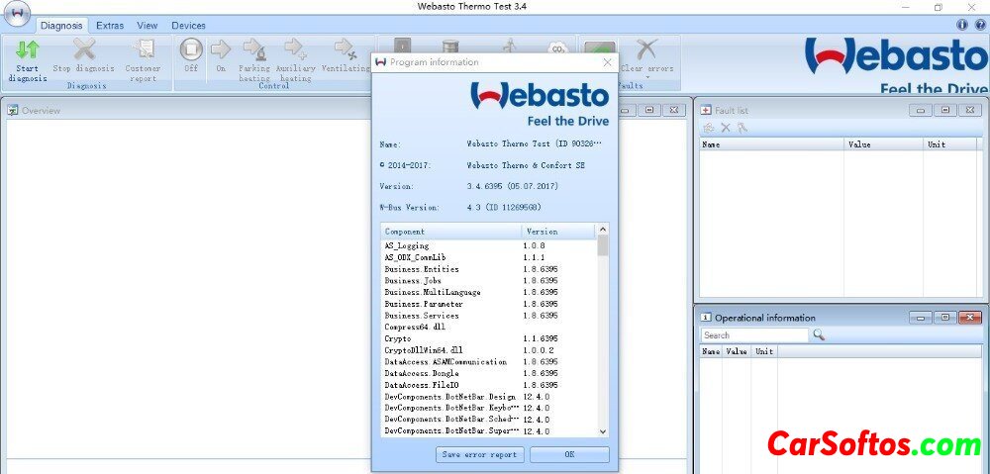Click the Clear errors icon

[x=646, y=50]
